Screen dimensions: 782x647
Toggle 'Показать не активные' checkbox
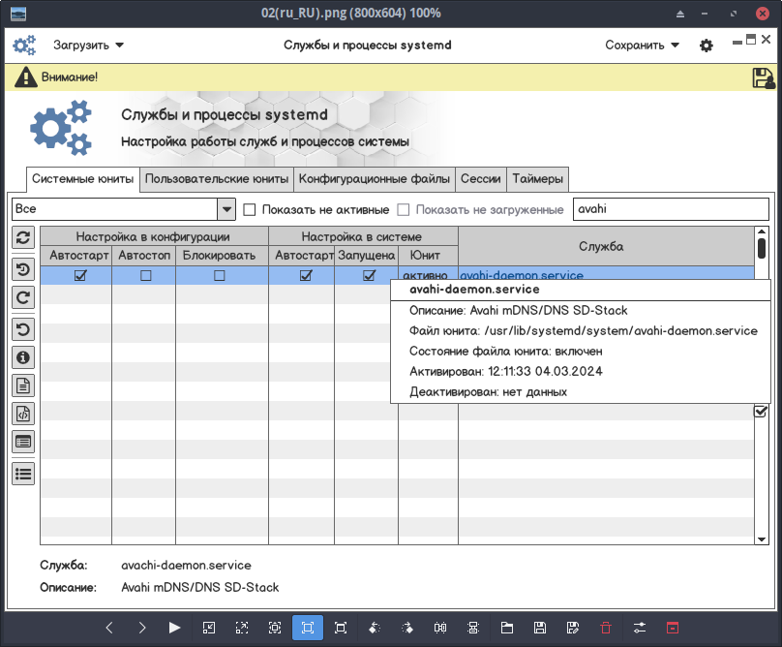[x=250, y=209]
